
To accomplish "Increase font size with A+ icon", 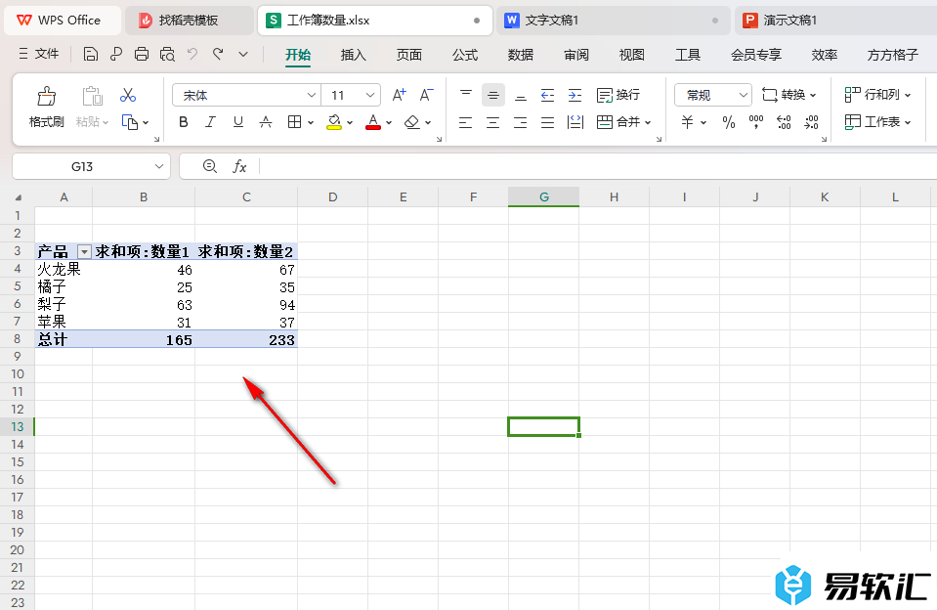I will point(400,95).
